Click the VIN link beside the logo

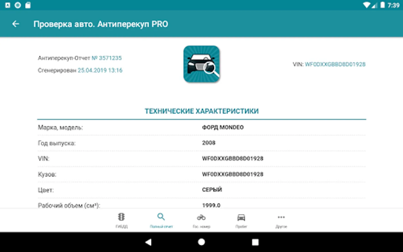coord(335,64)
